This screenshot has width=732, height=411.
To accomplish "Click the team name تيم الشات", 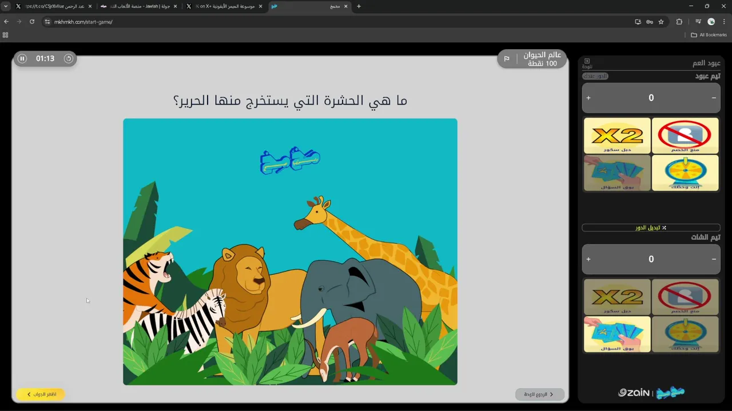I will pyautogui.click(x=706, y=237).
